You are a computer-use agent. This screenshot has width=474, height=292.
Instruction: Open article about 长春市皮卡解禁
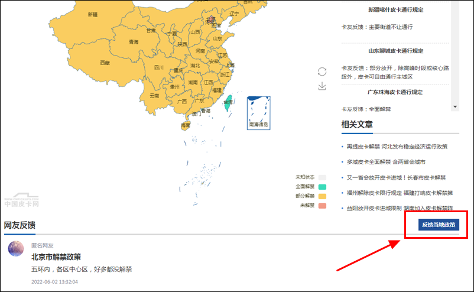[x=396, y=177]
